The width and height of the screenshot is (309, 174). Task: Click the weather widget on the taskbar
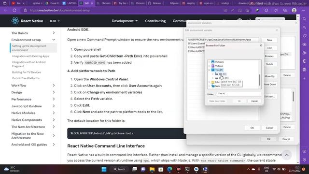12,169
